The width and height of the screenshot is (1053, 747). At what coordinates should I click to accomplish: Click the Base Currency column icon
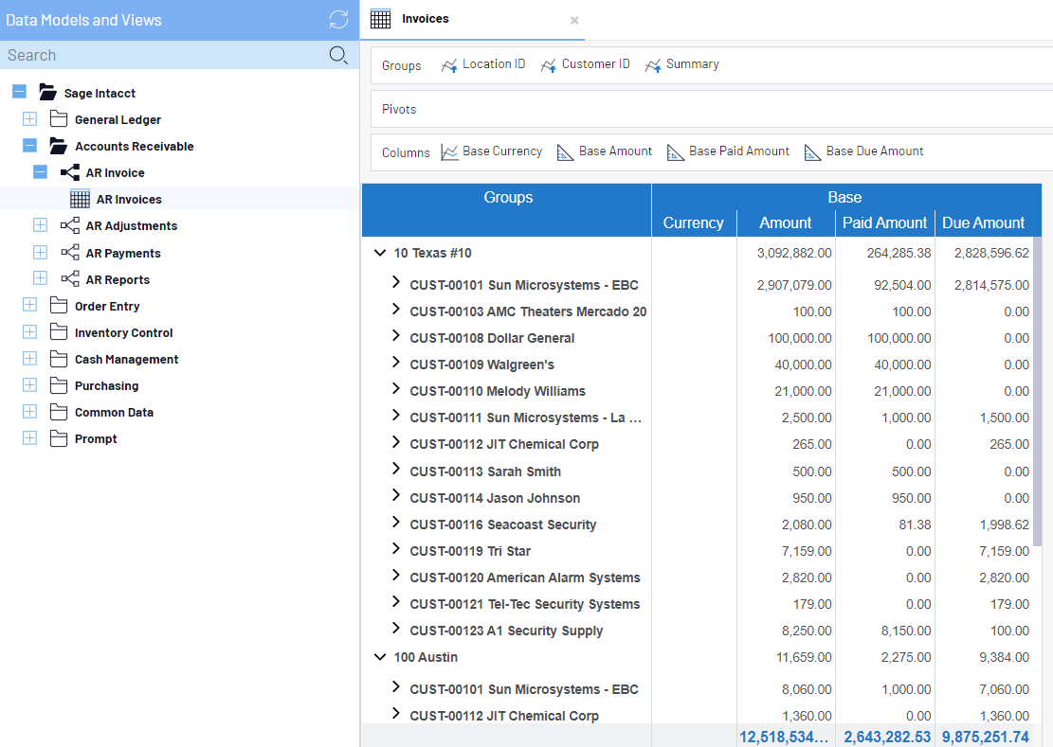pyautogui.click(x=449, y=152)
